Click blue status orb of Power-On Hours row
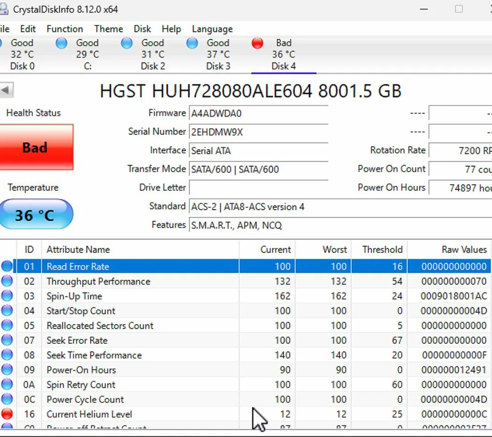This screenshot has height=437, width=492. click(x=7, y=369)
